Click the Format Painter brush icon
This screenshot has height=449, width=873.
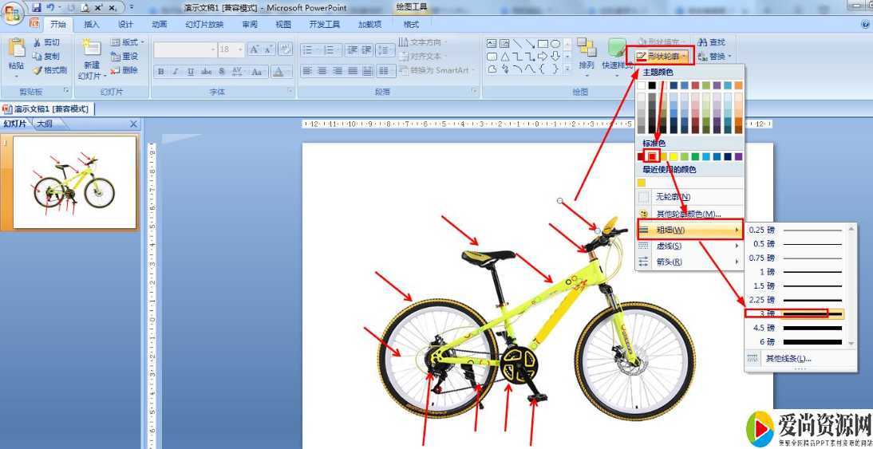point(38,70)
